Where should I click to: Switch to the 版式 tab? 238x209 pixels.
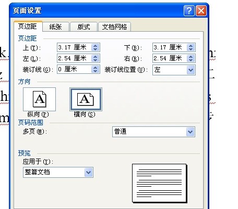(x=84, y=27)
